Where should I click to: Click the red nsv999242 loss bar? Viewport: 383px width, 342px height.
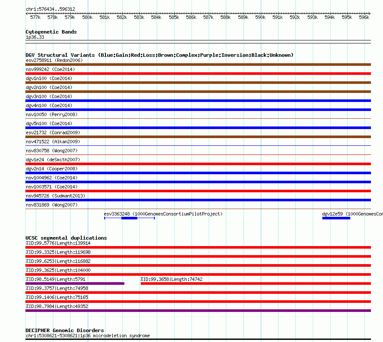click(198, 74)
